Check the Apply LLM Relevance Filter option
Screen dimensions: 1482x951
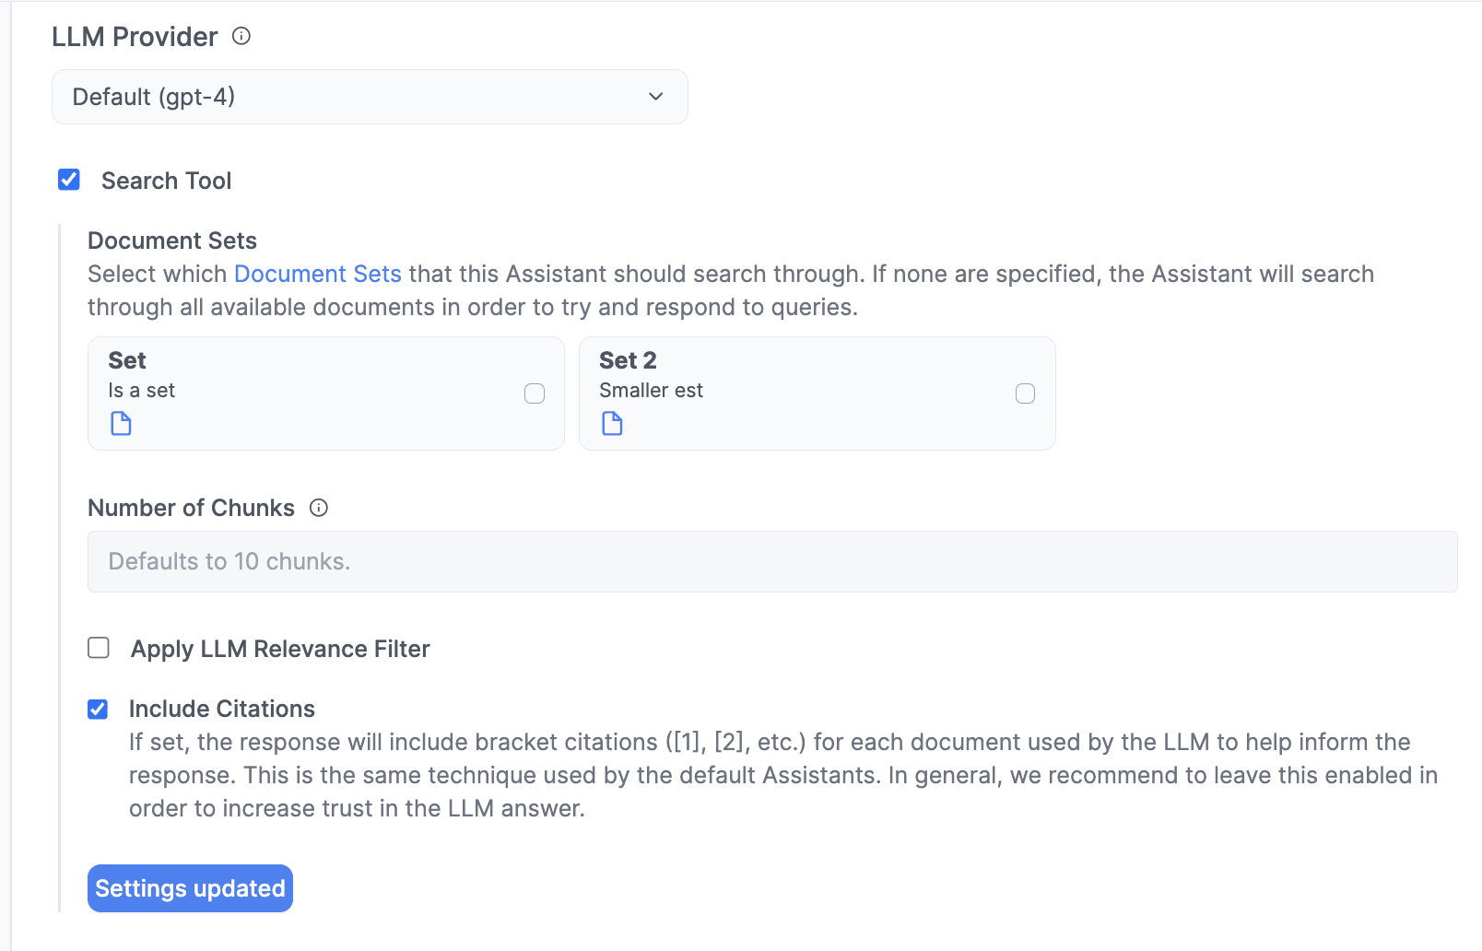(98, 648)
